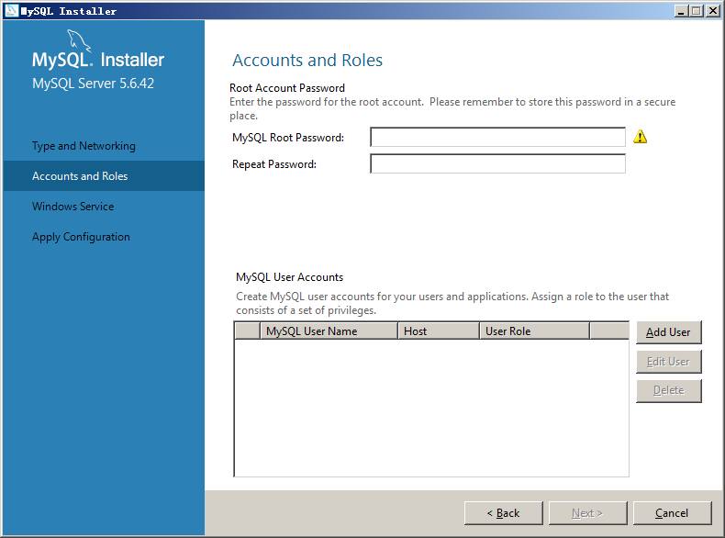Click the Add User button

click(669, 332)
